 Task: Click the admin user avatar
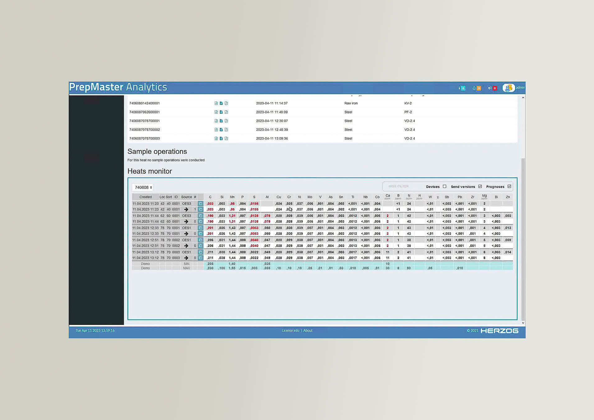coord(509,88)
